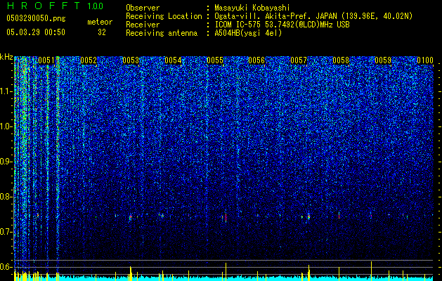
Task: Select the observer name Masayuki Kobayashi
Action: 252,8
